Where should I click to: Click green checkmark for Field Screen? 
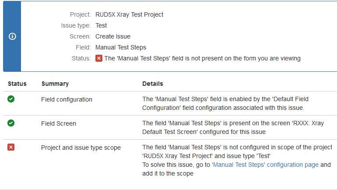pos(11,123)
